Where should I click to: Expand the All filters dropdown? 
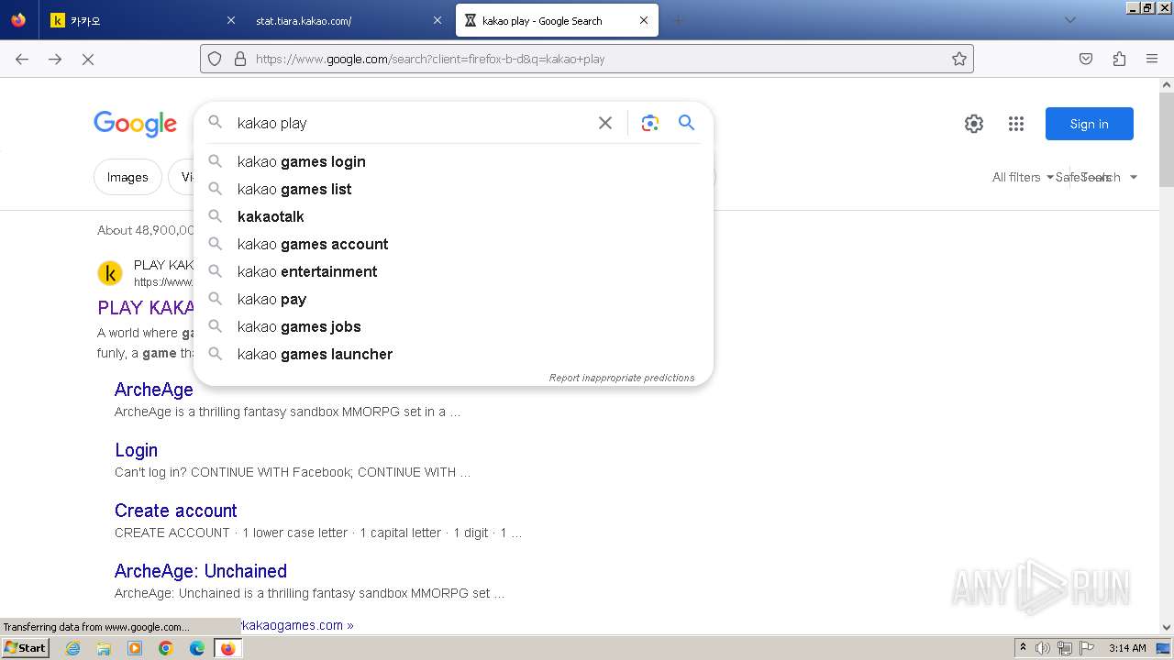(1023, 177)
